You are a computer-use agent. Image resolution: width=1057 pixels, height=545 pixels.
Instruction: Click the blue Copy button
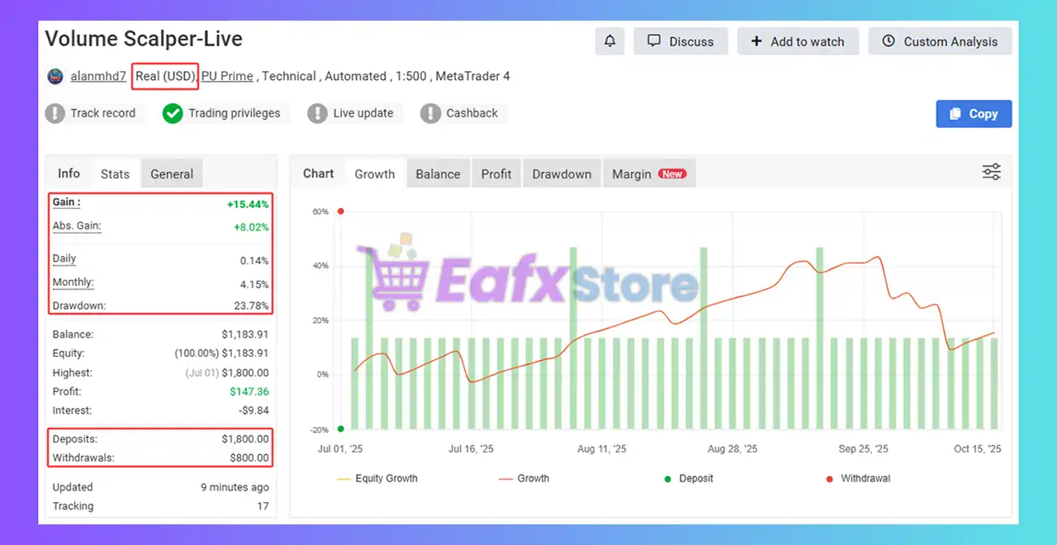pos(974,114)
